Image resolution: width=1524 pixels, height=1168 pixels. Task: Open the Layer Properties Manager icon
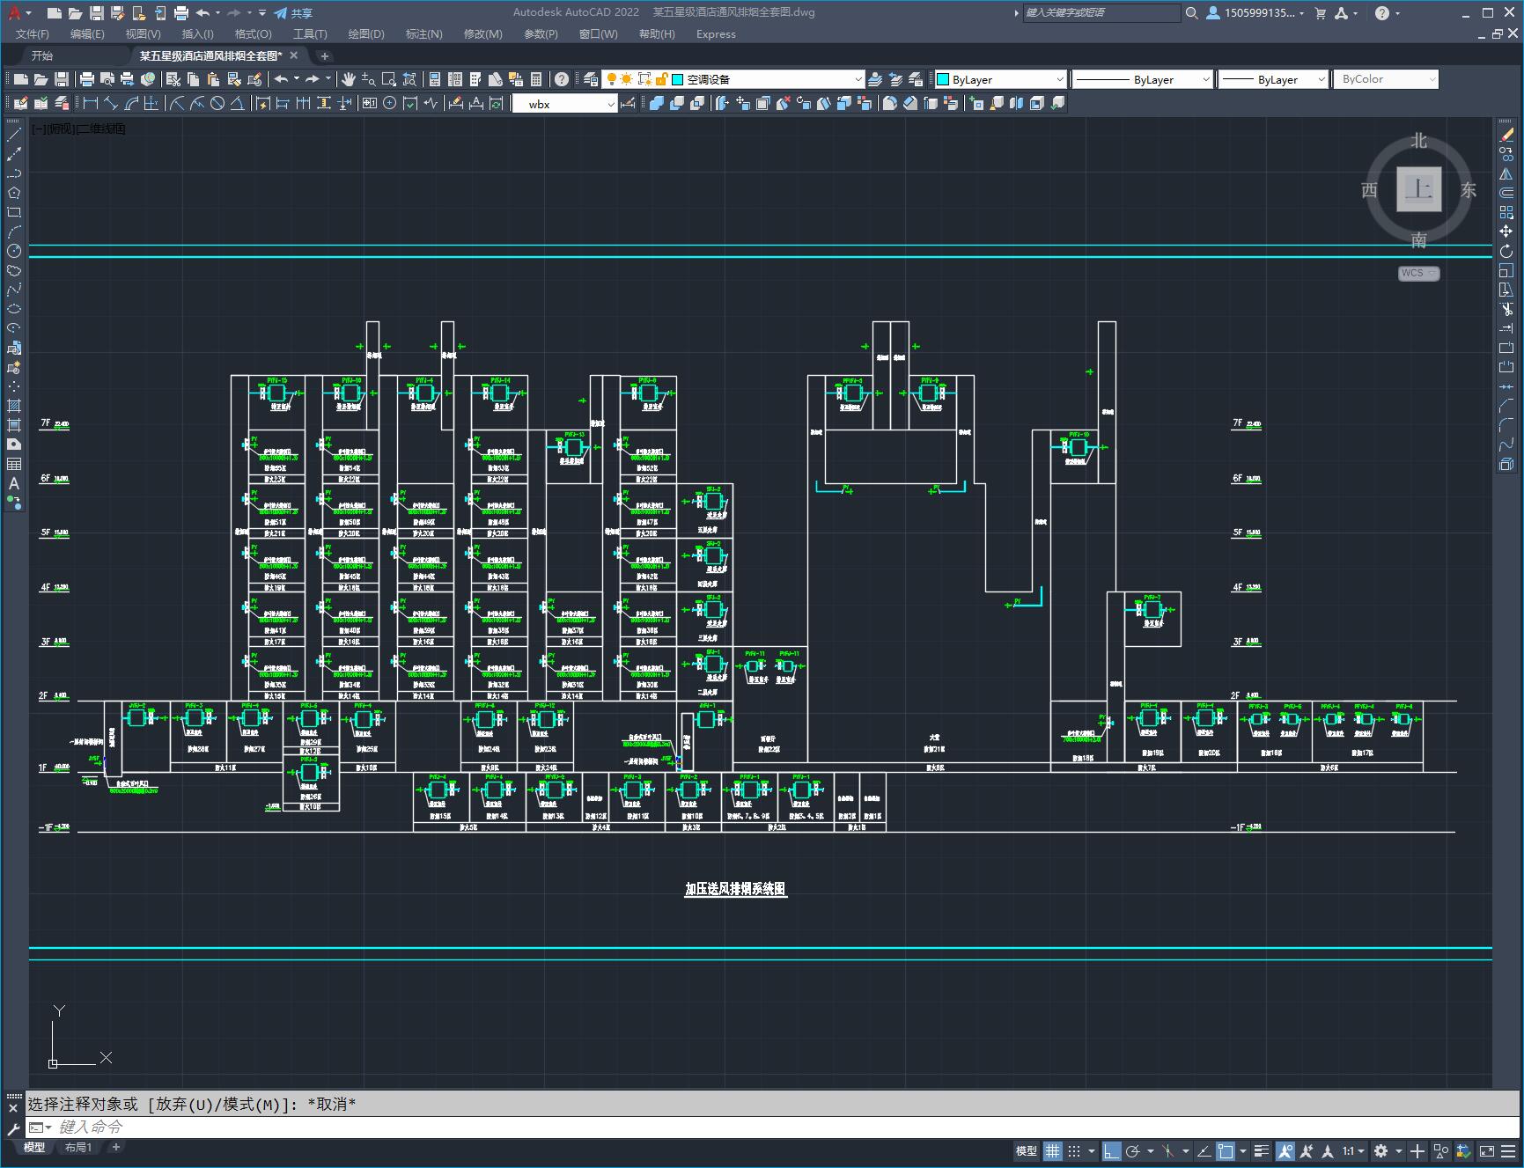(591, 79)
